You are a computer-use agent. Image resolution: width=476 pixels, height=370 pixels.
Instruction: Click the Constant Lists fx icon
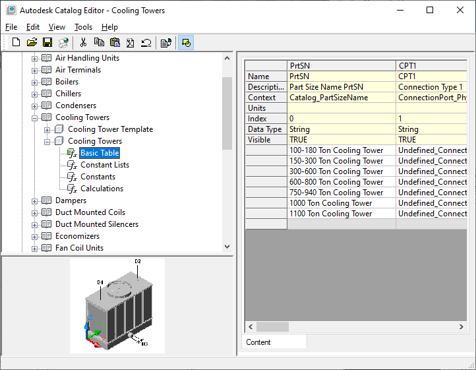[x=72, y=165]
